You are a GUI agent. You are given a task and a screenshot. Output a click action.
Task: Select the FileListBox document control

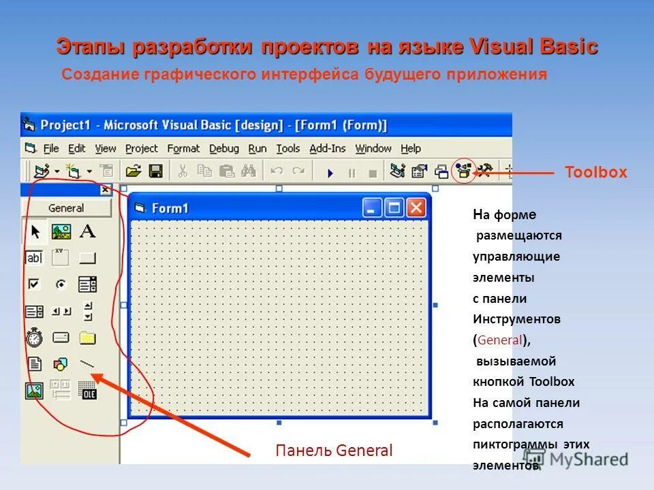point(35,363)
